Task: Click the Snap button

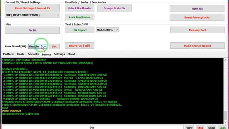Action: 211,128
